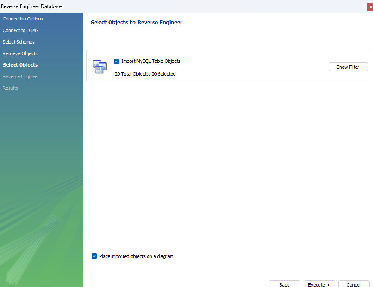Select Connection Options step in sidebar

(x=23, y=19)
